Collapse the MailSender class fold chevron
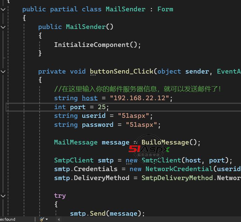The image size is (241, 222). coord(3,9)
